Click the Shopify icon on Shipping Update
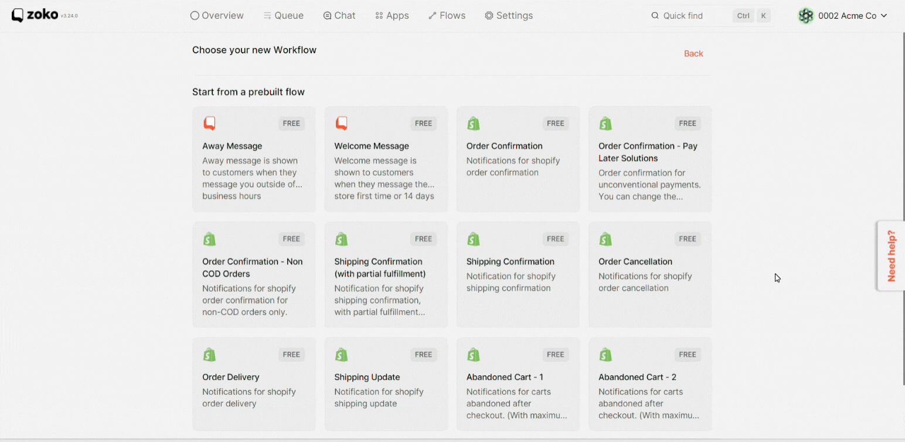This screenshot has height=442, width=905. (x=341, y=355)
